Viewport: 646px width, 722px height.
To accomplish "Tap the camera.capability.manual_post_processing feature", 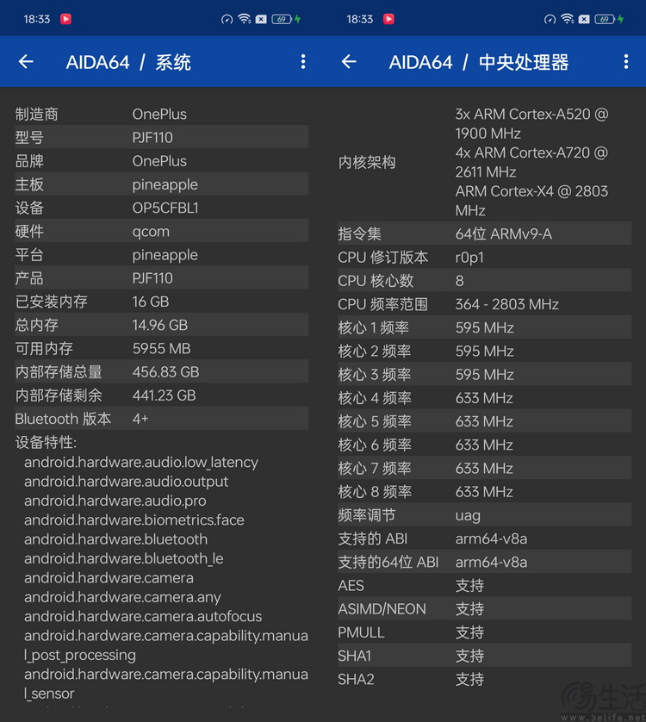I will (x=165, y=645).
